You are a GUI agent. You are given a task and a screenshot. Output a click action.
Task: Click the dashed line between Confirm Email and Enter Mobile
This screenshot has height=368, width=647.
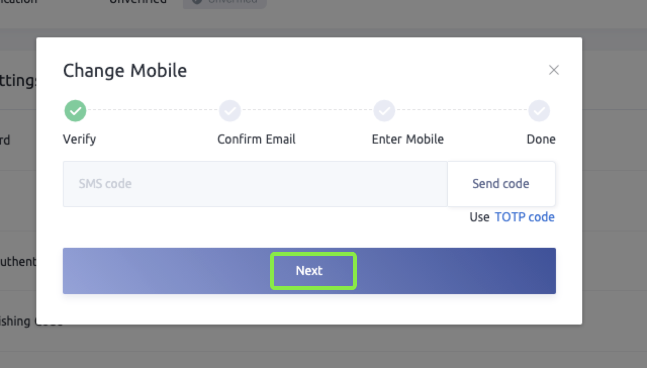[x=307, y=110]
